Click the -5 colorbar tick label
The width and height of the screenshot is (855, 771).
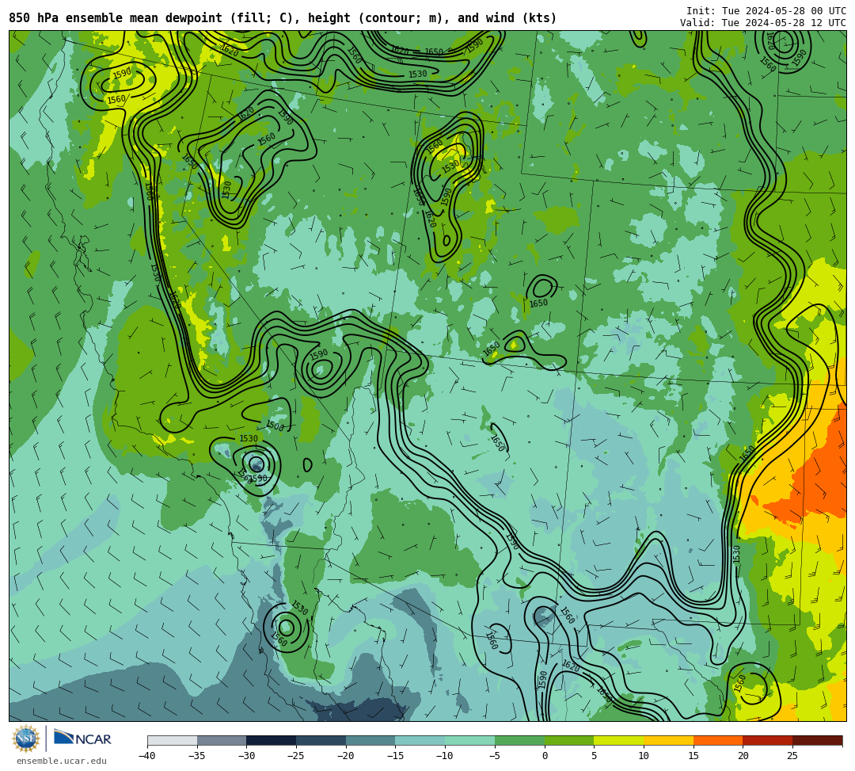pos(495,756)
